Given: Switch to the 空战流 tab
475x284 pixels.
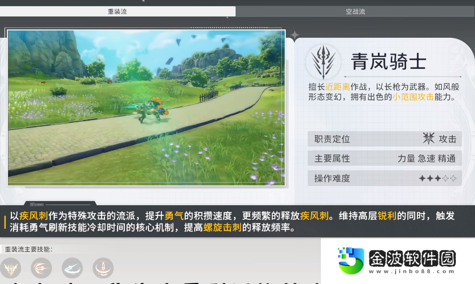Looking at the screenshot, I should tap(355, 11).
